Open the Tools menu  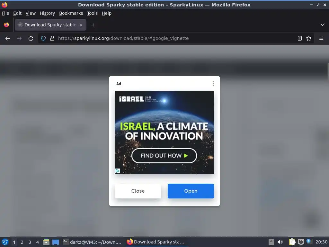pyautogui.click(x=92, y=13)
